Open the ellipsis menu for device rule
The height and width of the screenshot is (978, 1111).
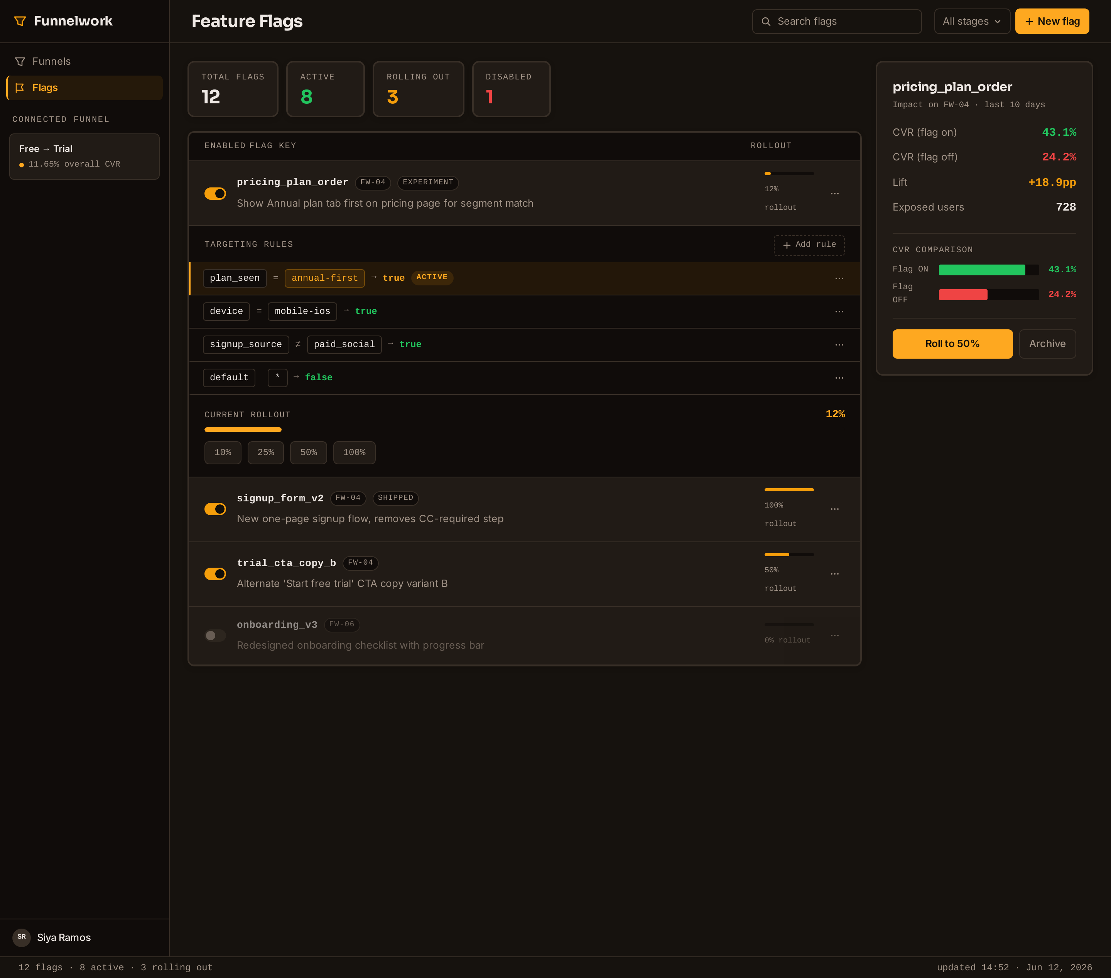pos(839,311)
